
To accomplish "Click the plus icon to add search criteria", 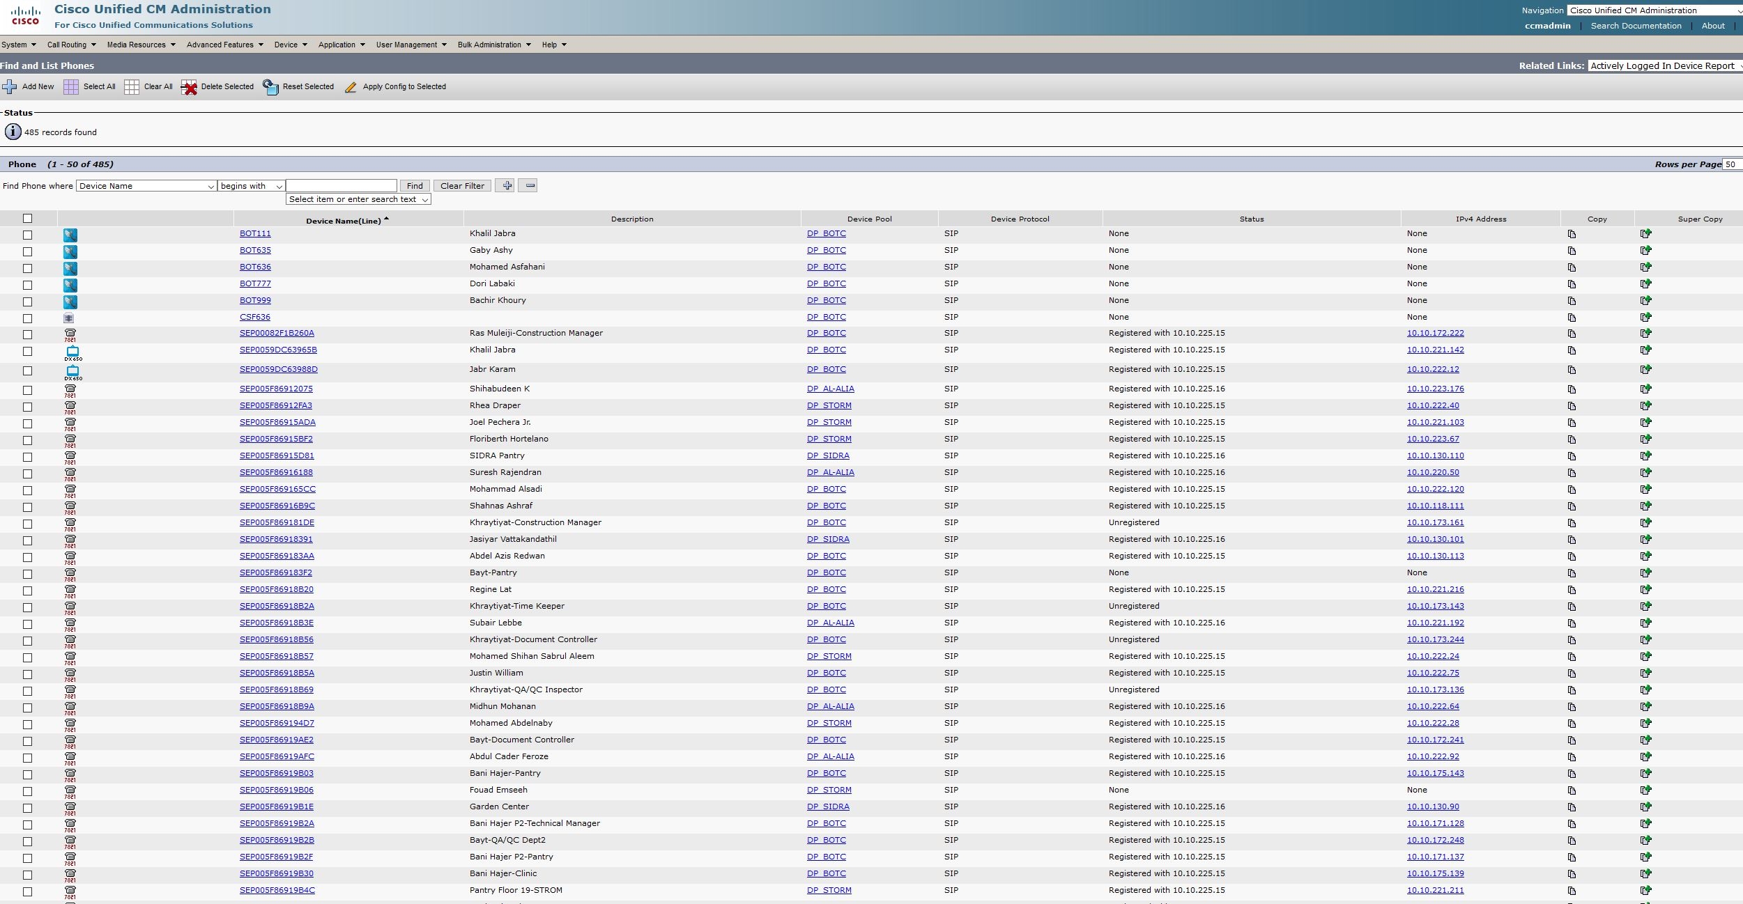I will (507, 186).
